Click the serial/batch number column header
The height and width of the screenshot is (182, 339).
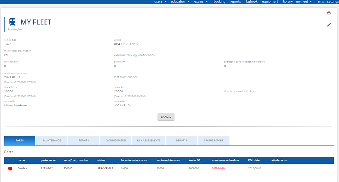click(x=76, y=160)
